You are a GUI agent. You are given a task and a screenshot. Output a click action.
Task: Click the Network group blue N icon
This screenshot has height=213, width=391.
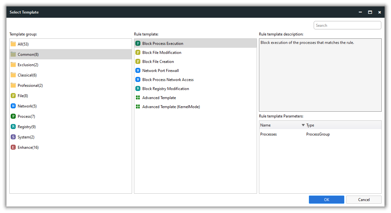pos(13,106)
